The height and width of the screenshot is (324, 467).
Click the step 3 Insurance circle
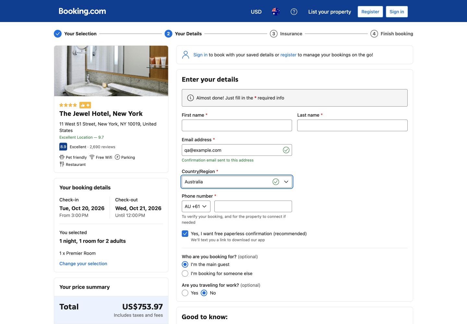coord(274,34)
